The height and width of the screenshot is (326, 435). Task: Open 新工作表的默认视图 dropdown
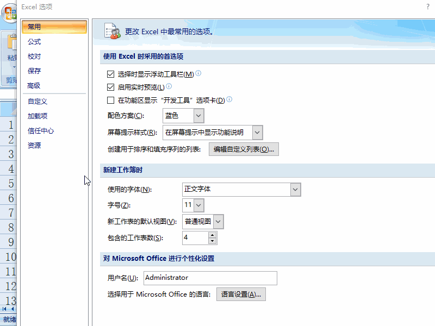click(219, 222)
